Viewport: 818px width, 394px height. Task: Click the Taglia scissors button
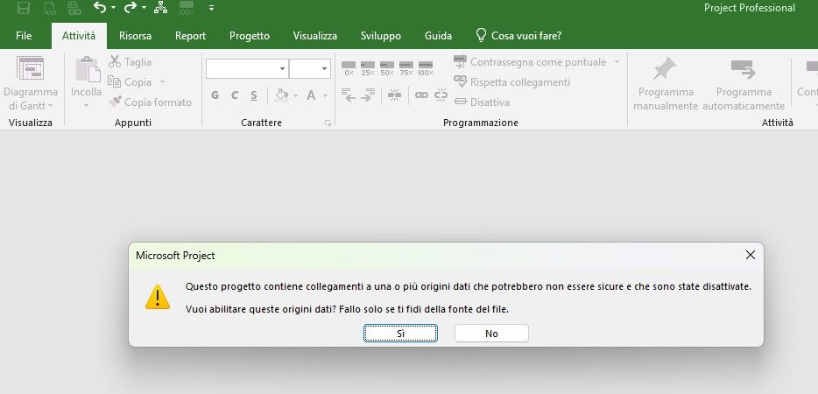pos(130,62)
